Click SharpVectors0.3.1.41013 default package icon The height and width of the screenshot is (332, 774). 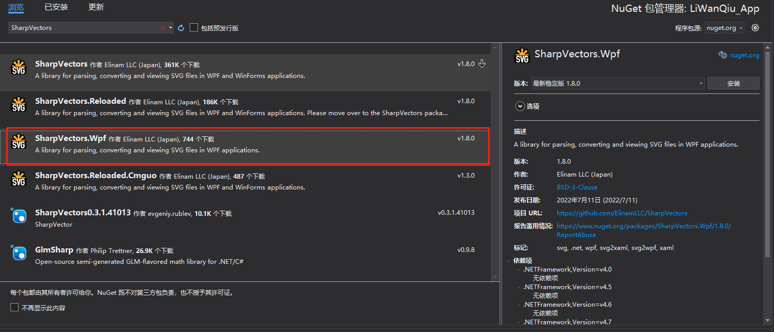tap(19, 216)
